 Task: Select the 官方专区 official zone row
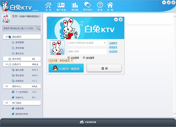click(x=22, y=59)
